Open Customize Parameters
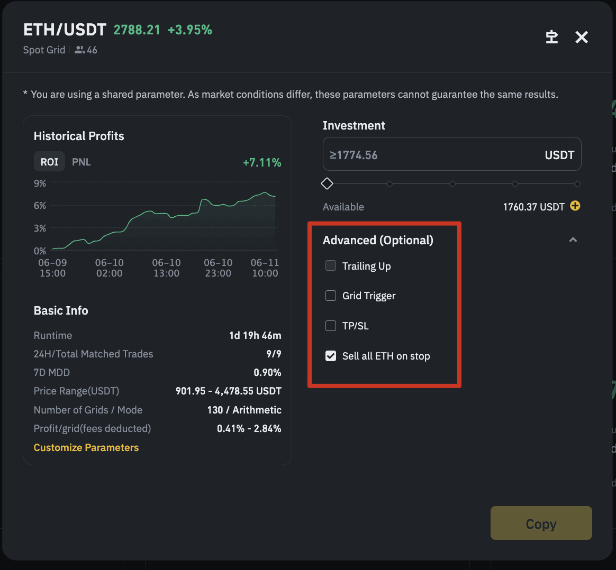 pyautogui.click(x=86, y=447)
